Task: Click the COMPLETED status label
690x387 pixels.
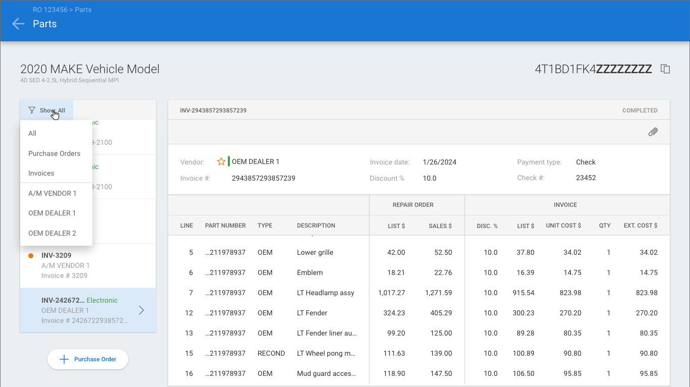Action: click(640, 110)
